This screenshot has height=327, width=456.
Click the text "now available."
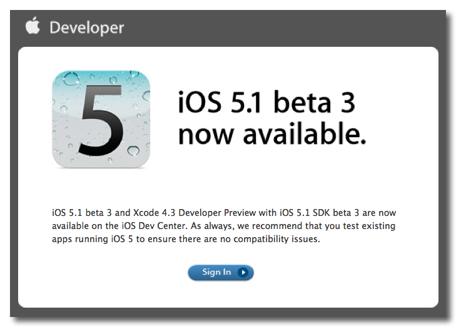(272, 134)
